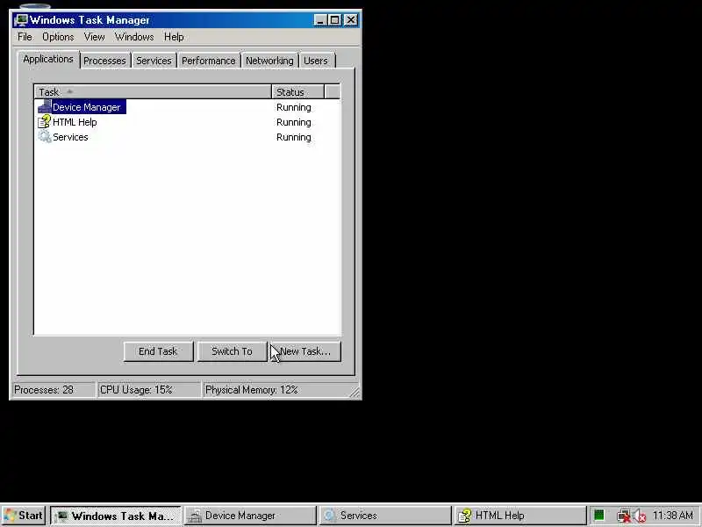This screenshot has height=527, width=702.
Task: Click the muted volume tray icon
Action: (641, 516)
